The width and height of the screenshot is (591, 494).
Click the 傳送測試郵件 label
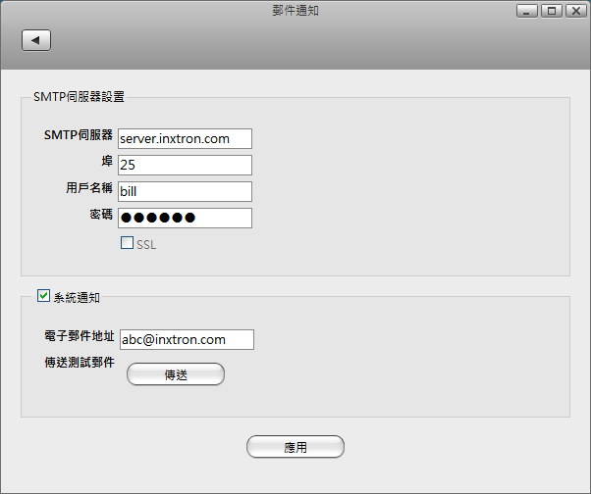pos(80,363)
